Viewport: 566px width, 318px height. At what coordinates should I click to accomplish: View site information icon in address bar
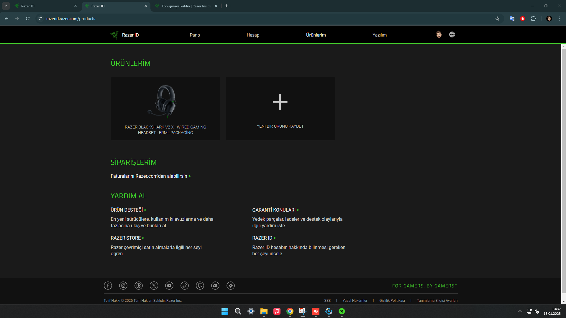coord(40,19)
